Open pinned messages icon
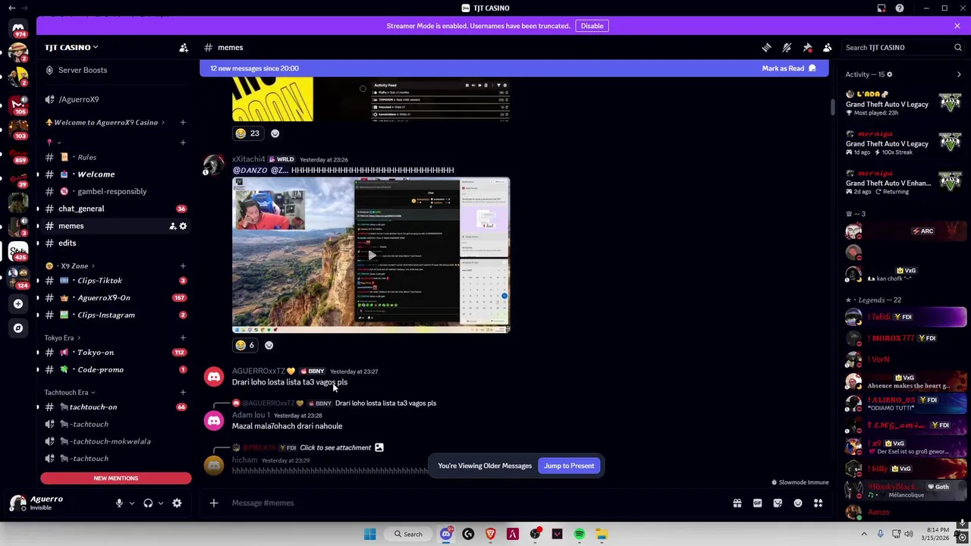 pos(807,48)
